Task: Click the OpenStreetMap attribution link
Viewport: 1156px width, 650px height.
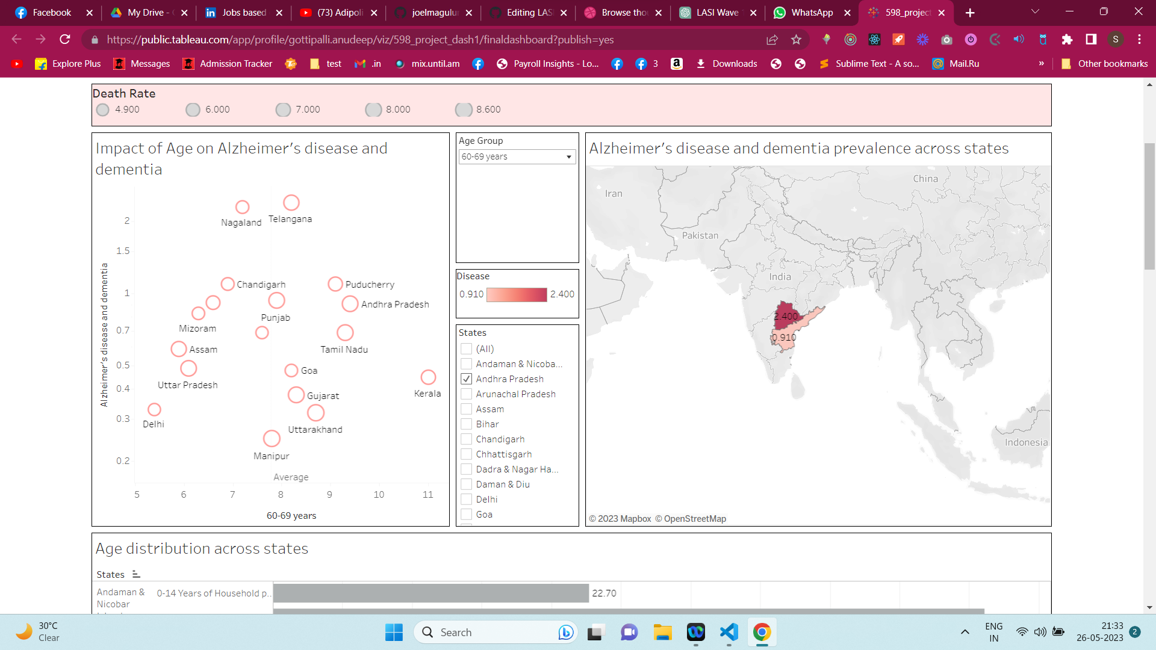Action: (x=695, y=518)
